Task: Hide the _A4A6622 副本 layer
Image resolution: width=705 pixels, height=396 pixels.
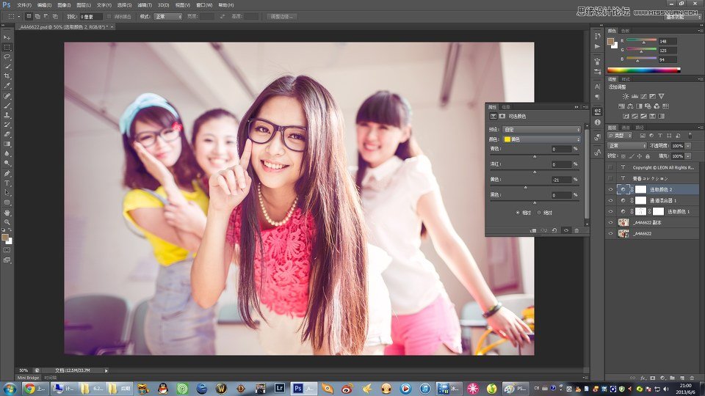Action: 610,222
